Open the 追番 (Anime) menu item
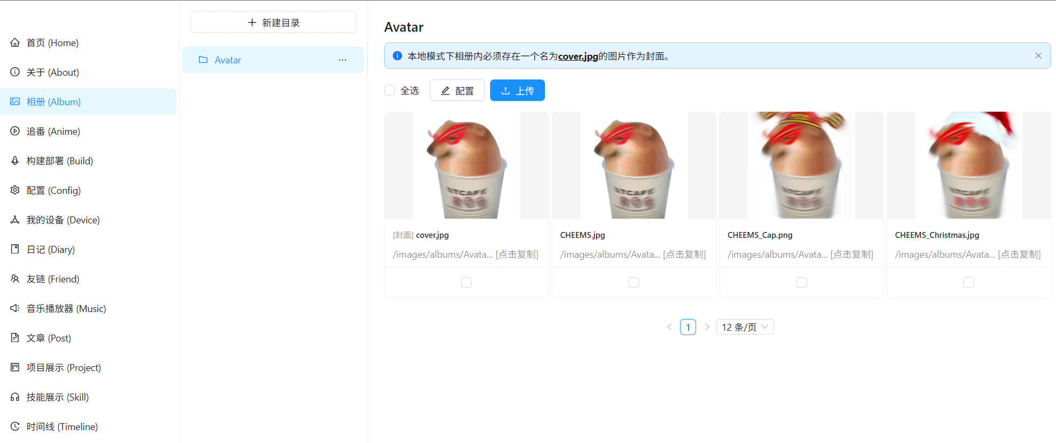The width and height of the screenshot is (1056, 443). click(x=88, y=131)
